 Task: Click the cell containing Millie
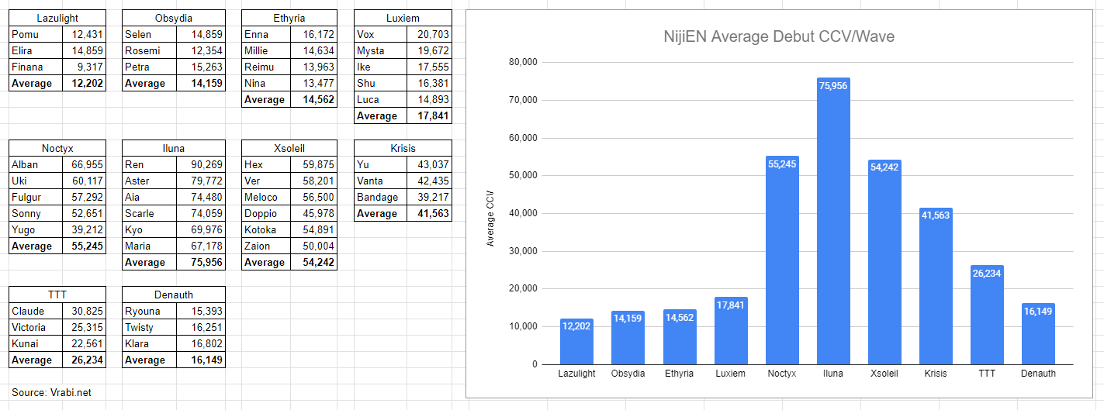(267, 50)
